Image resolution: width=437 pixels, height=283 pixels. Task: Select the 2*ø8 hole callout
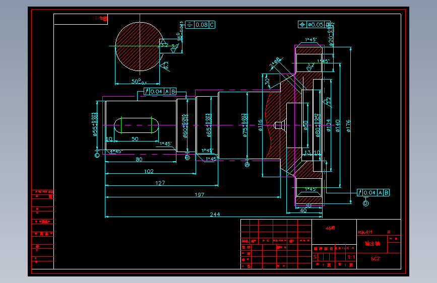point(275,62)
